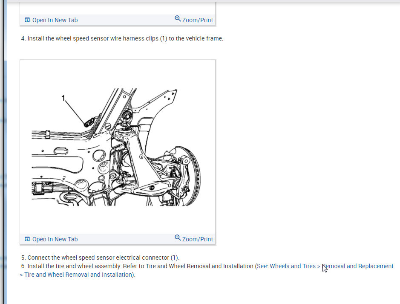Select the Zoom/Print text link above step 4
This screenshot has height=304, width=400.
point(198,20)
